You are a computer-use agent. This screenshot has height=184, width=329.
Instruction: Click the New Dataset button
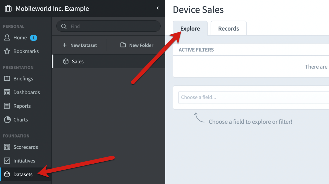80,45
